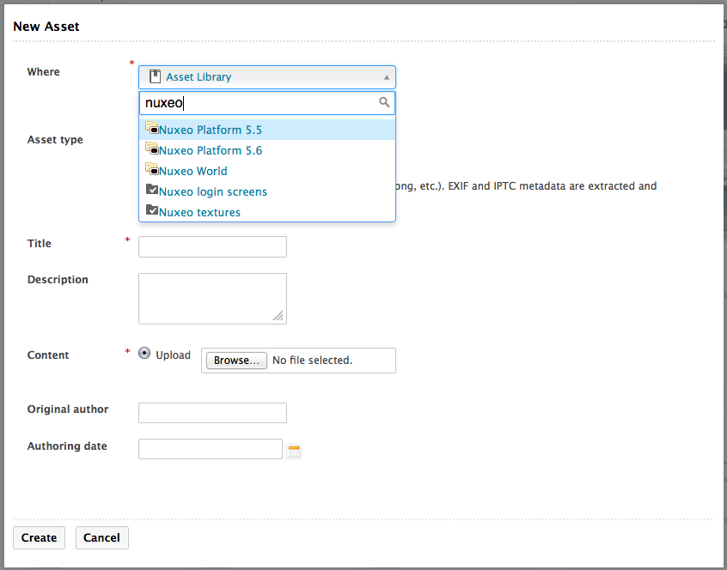The image size is (727, 570).
Task: Select Nuxeo textures entry
Action: [267, 212]
